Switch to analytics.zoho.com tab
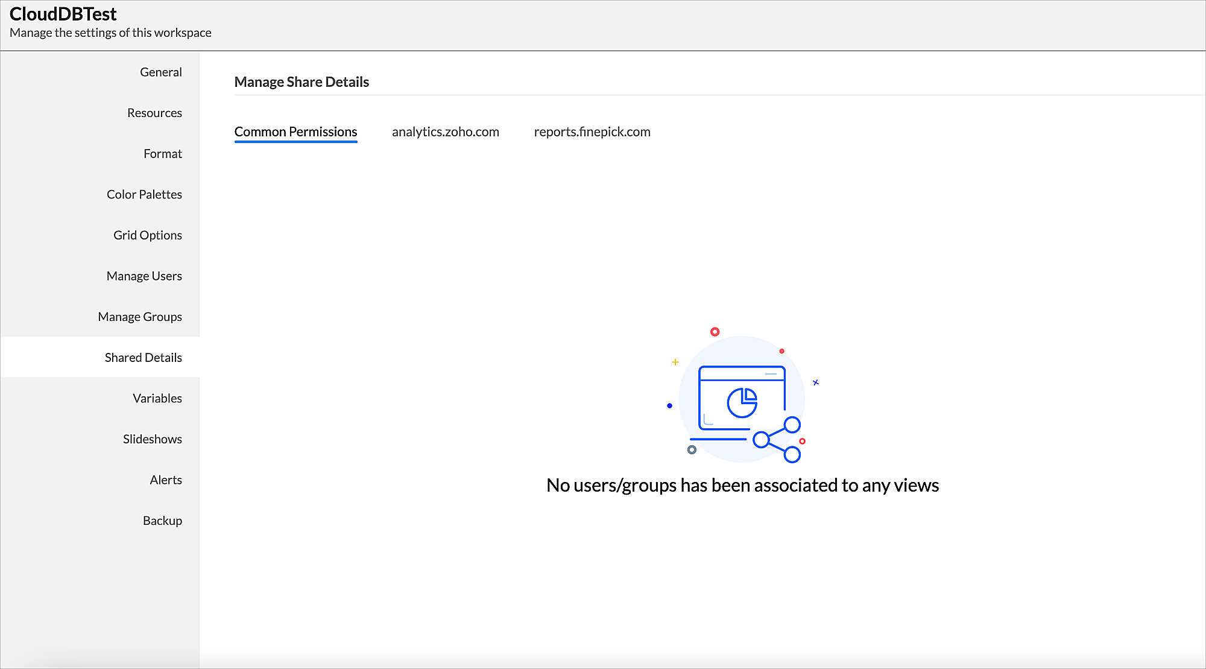 [445, 132]
